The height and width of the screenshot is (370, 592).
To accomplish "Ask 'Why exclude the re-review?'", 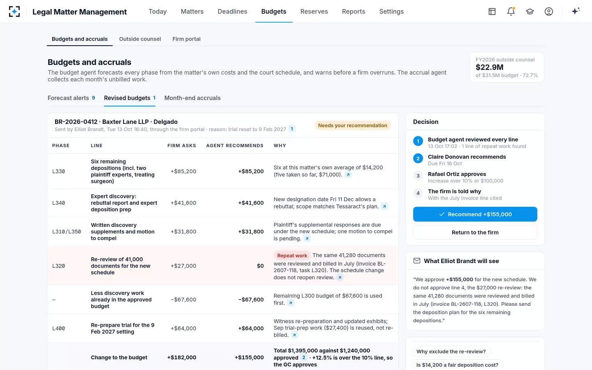I will click(x=451, y=351).
